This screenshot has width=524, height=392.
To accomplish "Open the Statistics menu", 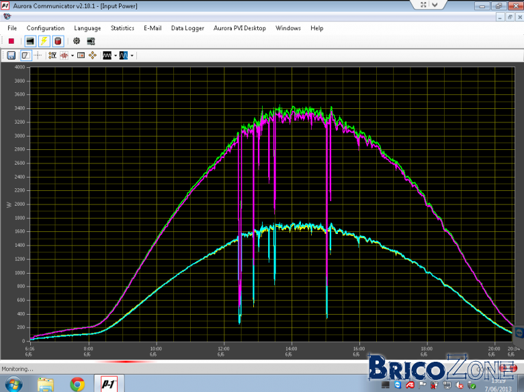I will 122,28.
